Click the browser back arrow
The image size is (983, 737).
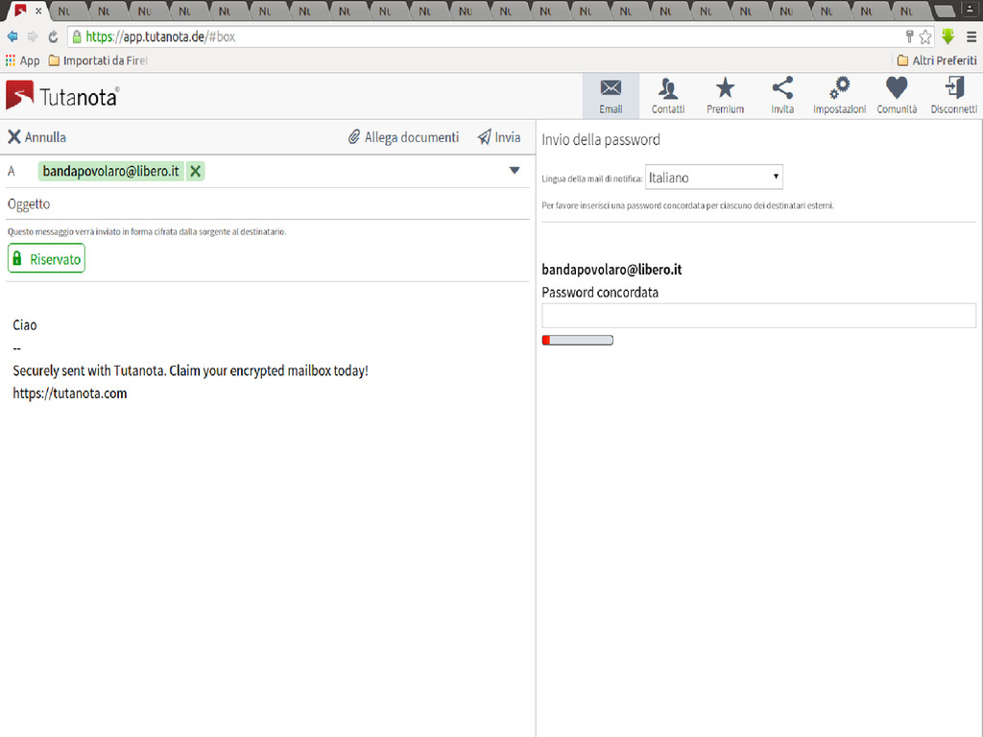tap(12, 37)
